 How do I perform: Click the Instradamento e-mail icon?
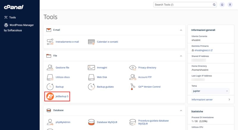point(50,42)
